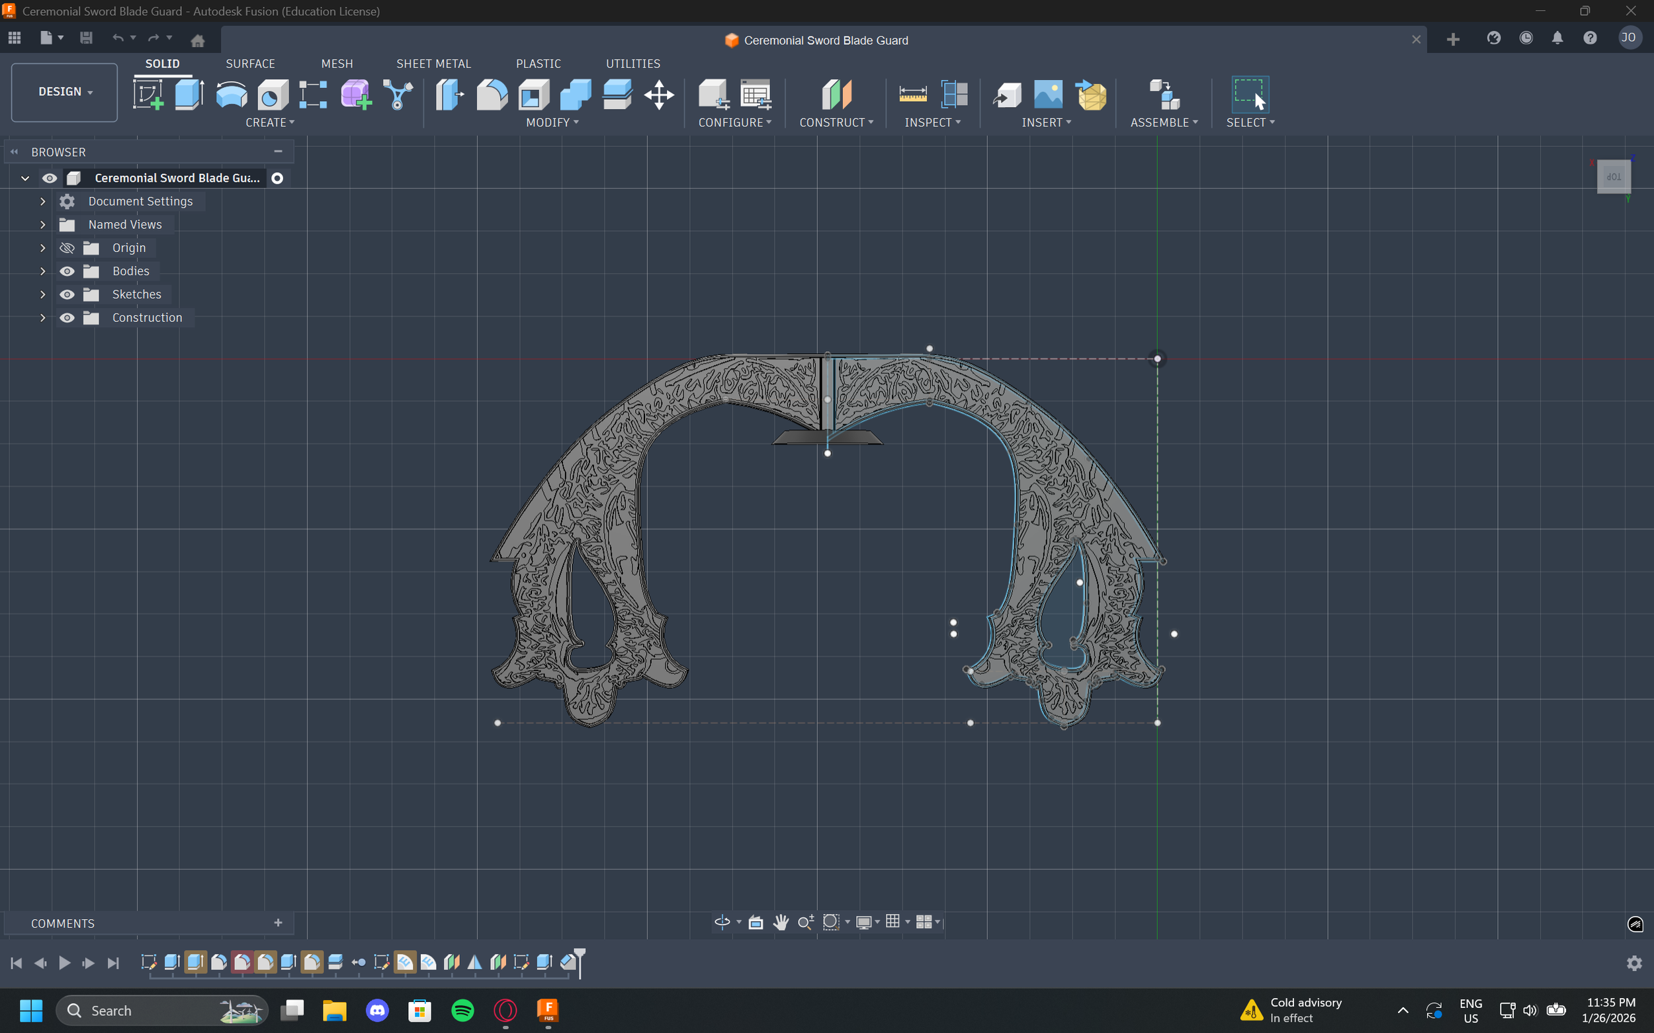Screen dimensions: 1654x1033
Task: Switch to the SURFACE tab
Action: coord(250,63)
